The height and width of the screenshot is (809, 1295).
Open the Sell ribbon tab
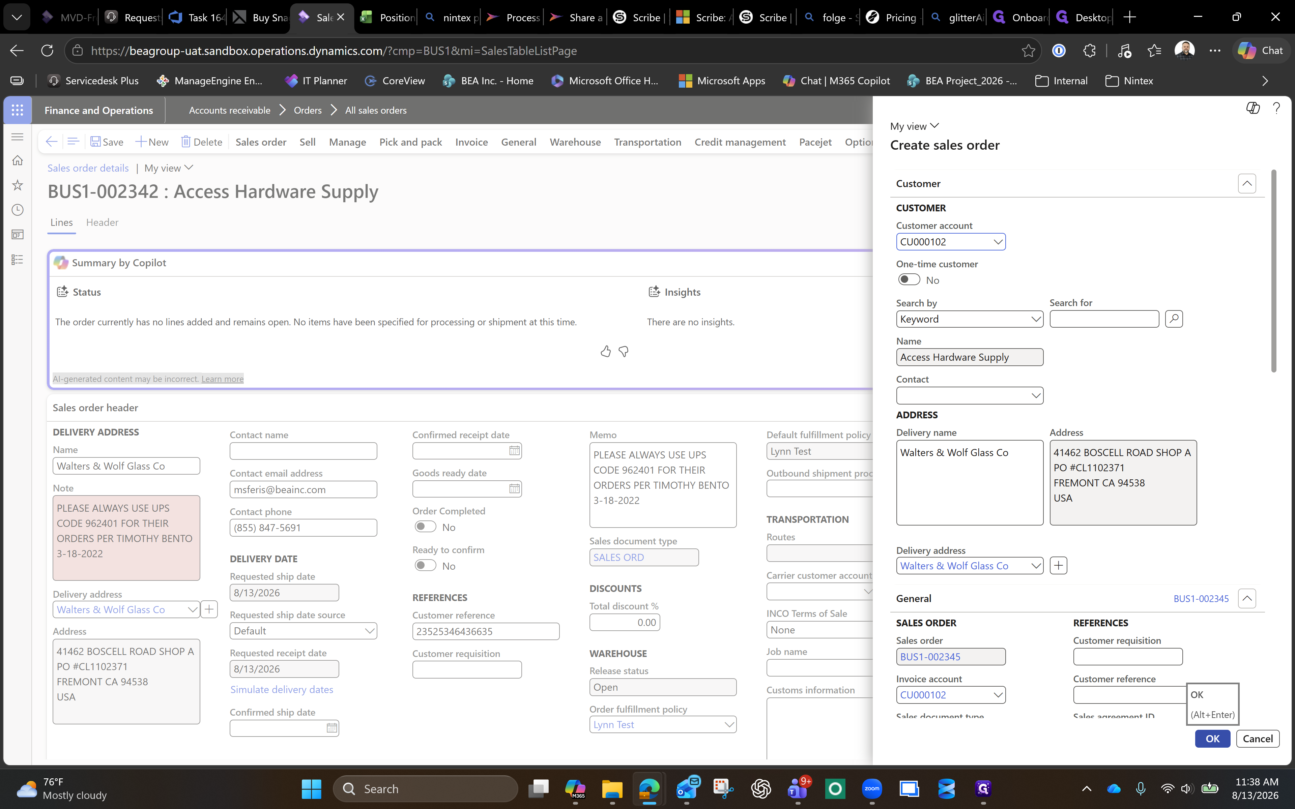point(307,142)
